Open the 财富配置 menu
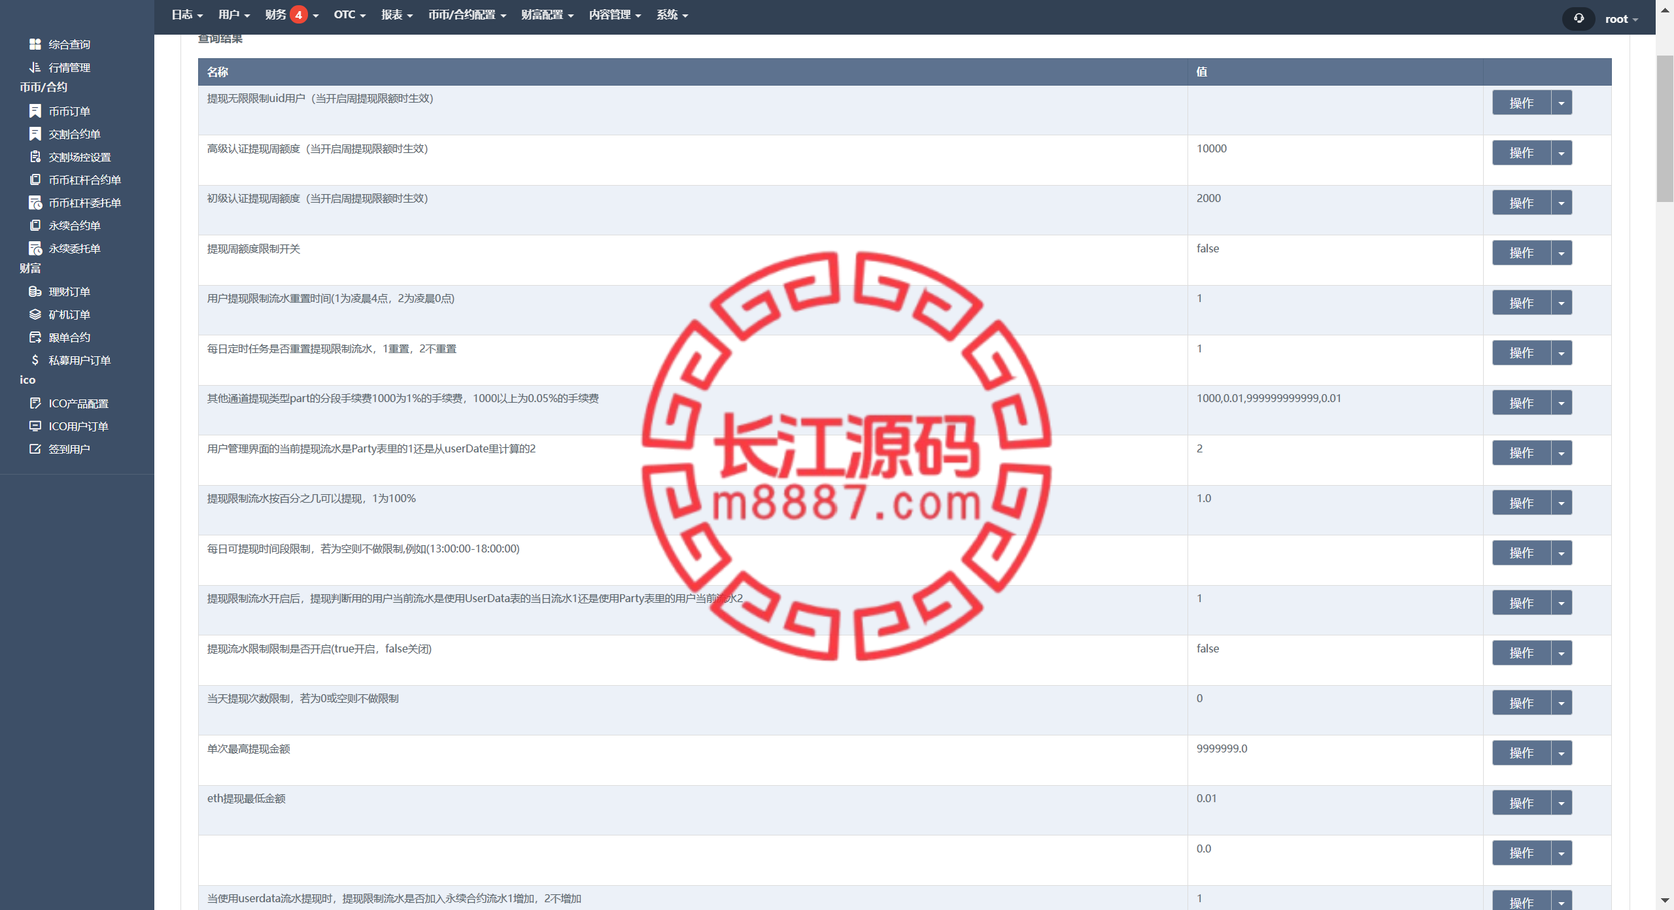The image size is (1674, 910). coord(547,14)
